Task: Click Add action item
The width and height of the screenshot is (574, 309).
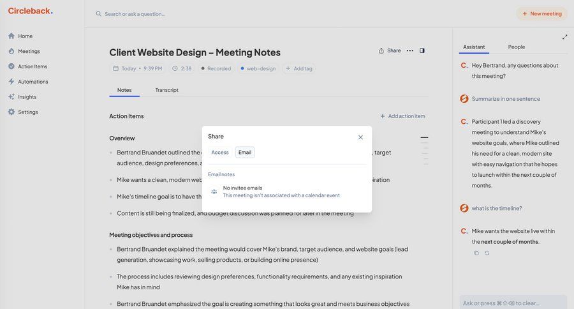Action: [x=402, y=116]
